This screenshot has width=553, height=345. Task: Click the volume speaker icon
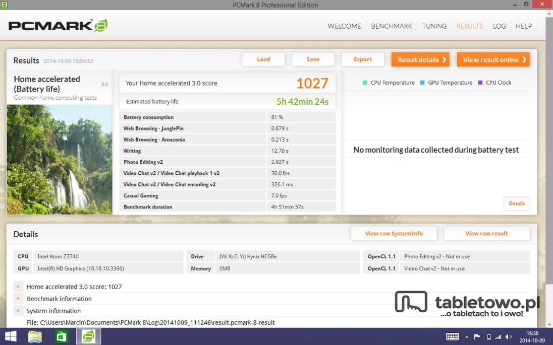point(508,337)
